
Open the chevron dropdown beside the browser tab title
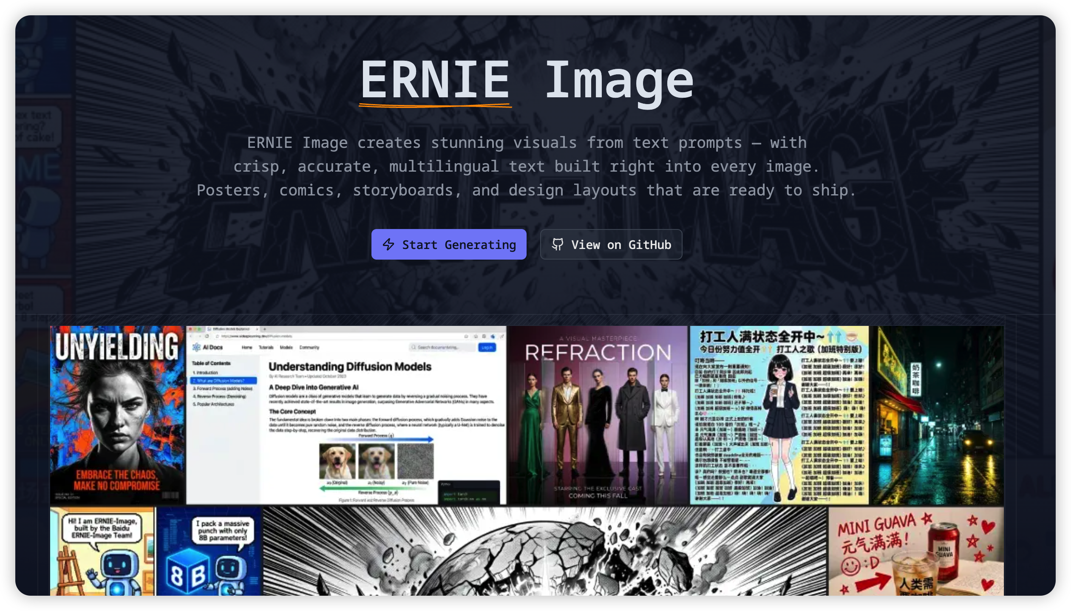tap(257, 330)
